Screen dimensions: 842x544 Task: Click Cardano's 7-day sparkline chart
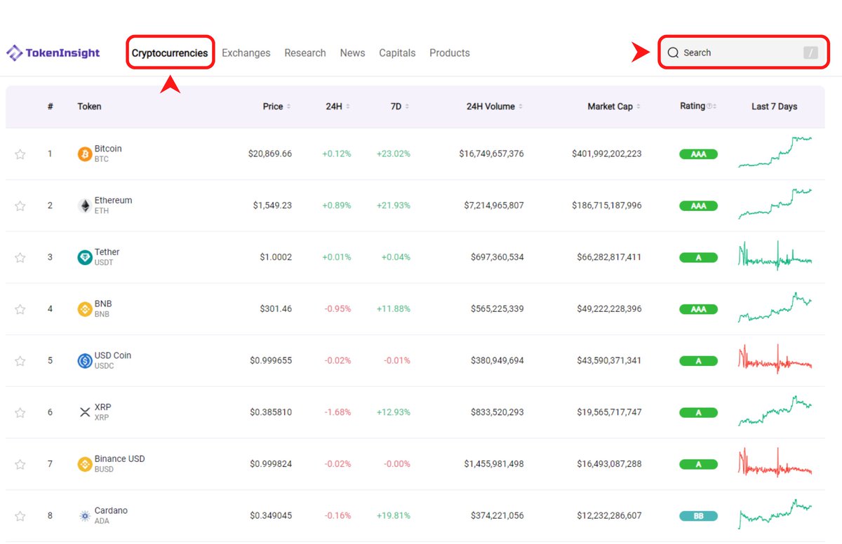coord(775,514)
